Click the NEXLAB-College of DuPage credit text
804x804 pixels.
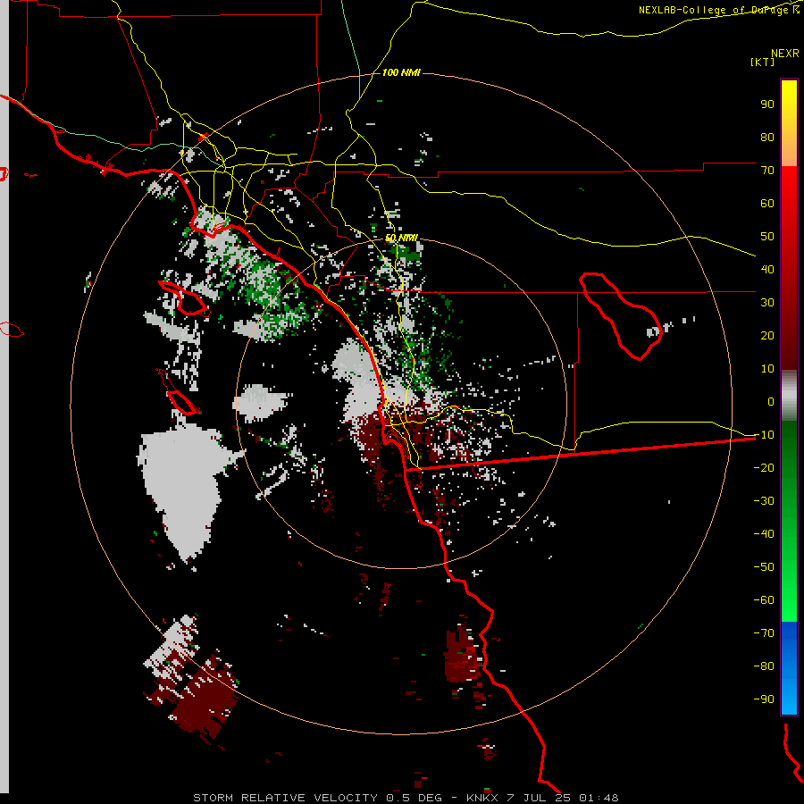coord(718,10)
